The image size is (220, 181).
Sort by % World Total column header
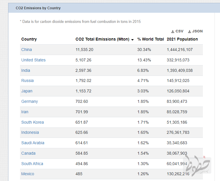click(150, 39)
